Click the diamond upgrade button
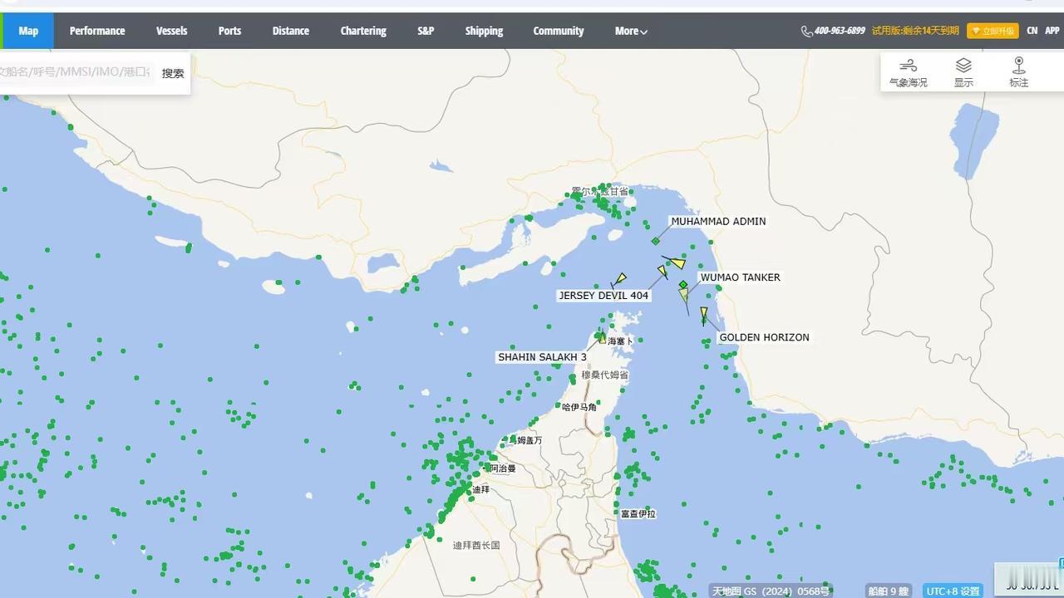This screenshot has height=598, width=1064. 993,31
